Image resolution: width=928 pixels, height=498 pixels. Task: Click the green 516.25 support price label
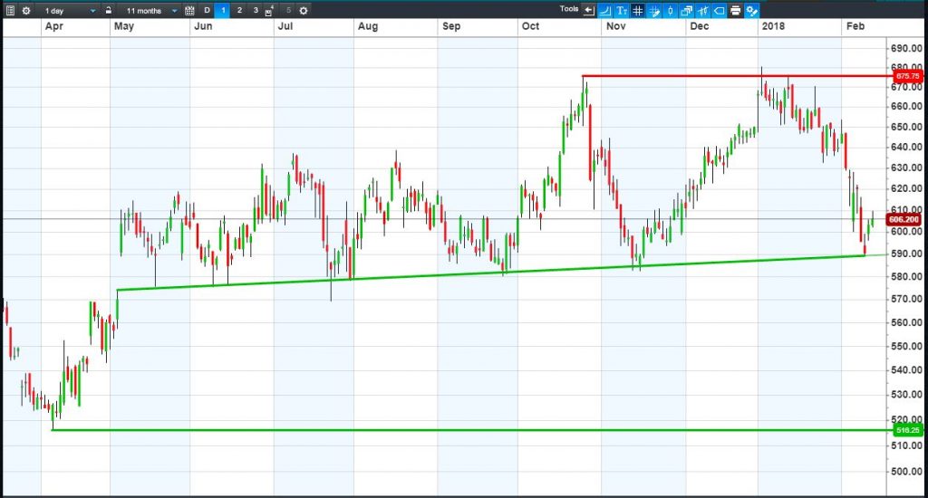coord(907,430)
